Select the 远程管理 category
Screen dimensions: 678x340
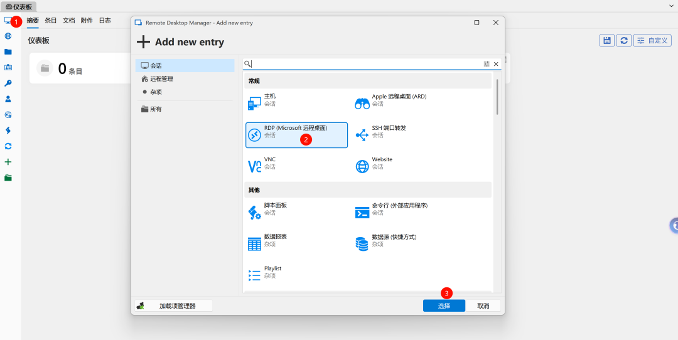(x=185, y=79)
